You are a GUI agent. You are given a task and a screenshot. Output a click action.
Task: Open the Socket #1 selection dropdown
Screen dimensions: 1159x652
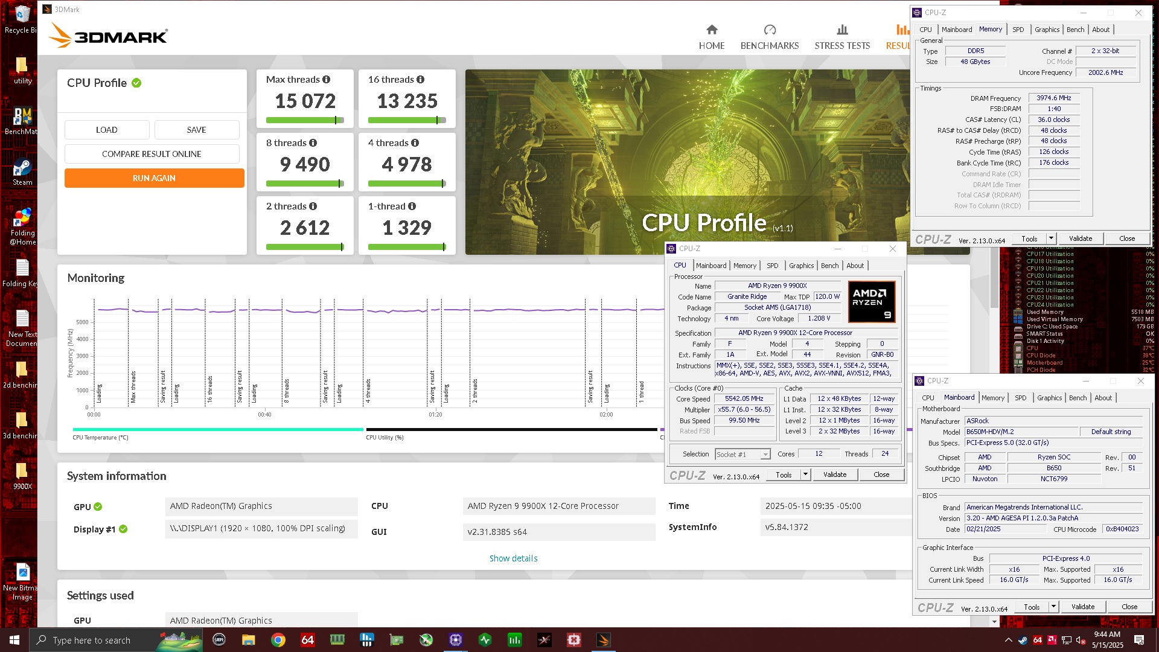742,455
